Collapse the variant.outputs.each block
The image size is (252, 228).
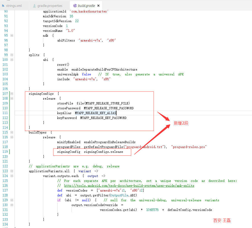click(12, 176)
